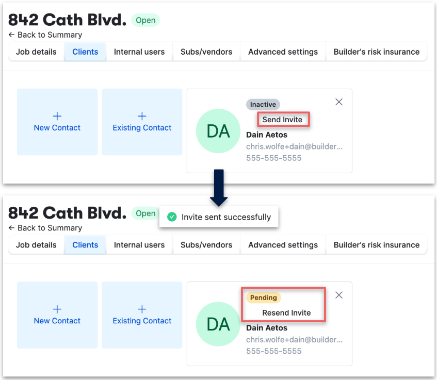Click the Inactive status badge
This screenshot has height=380, width=437.
[x=263, y=105]
